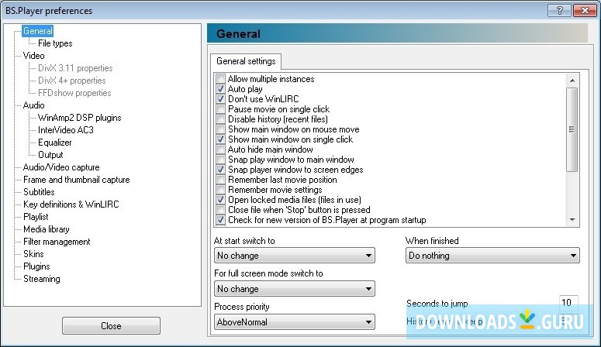The width and height of the screenshot is (601, 347).
Task: Select General in the preferences tree
Action: [37, 31]
